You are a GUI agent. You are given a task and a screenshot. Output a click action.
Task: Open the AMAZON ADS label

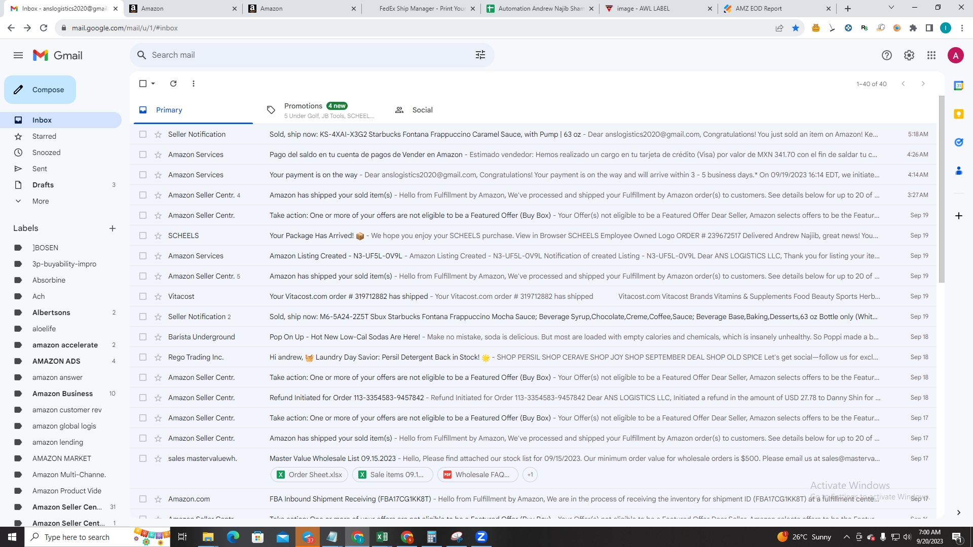click(61, 361)
